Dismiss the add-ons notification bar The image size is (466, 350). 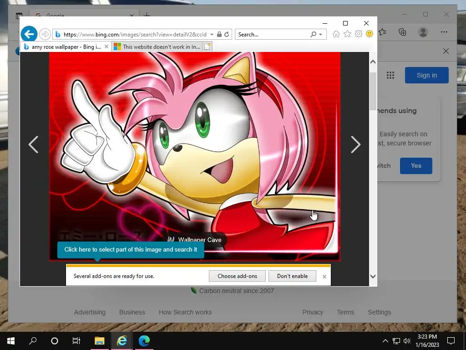point(324,277)
